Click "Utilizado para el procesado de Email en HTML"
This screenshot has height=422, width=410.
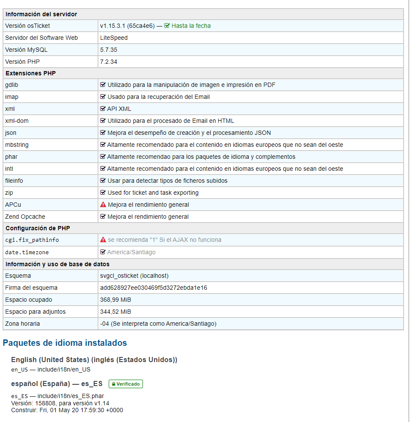[x=171, y=121]
